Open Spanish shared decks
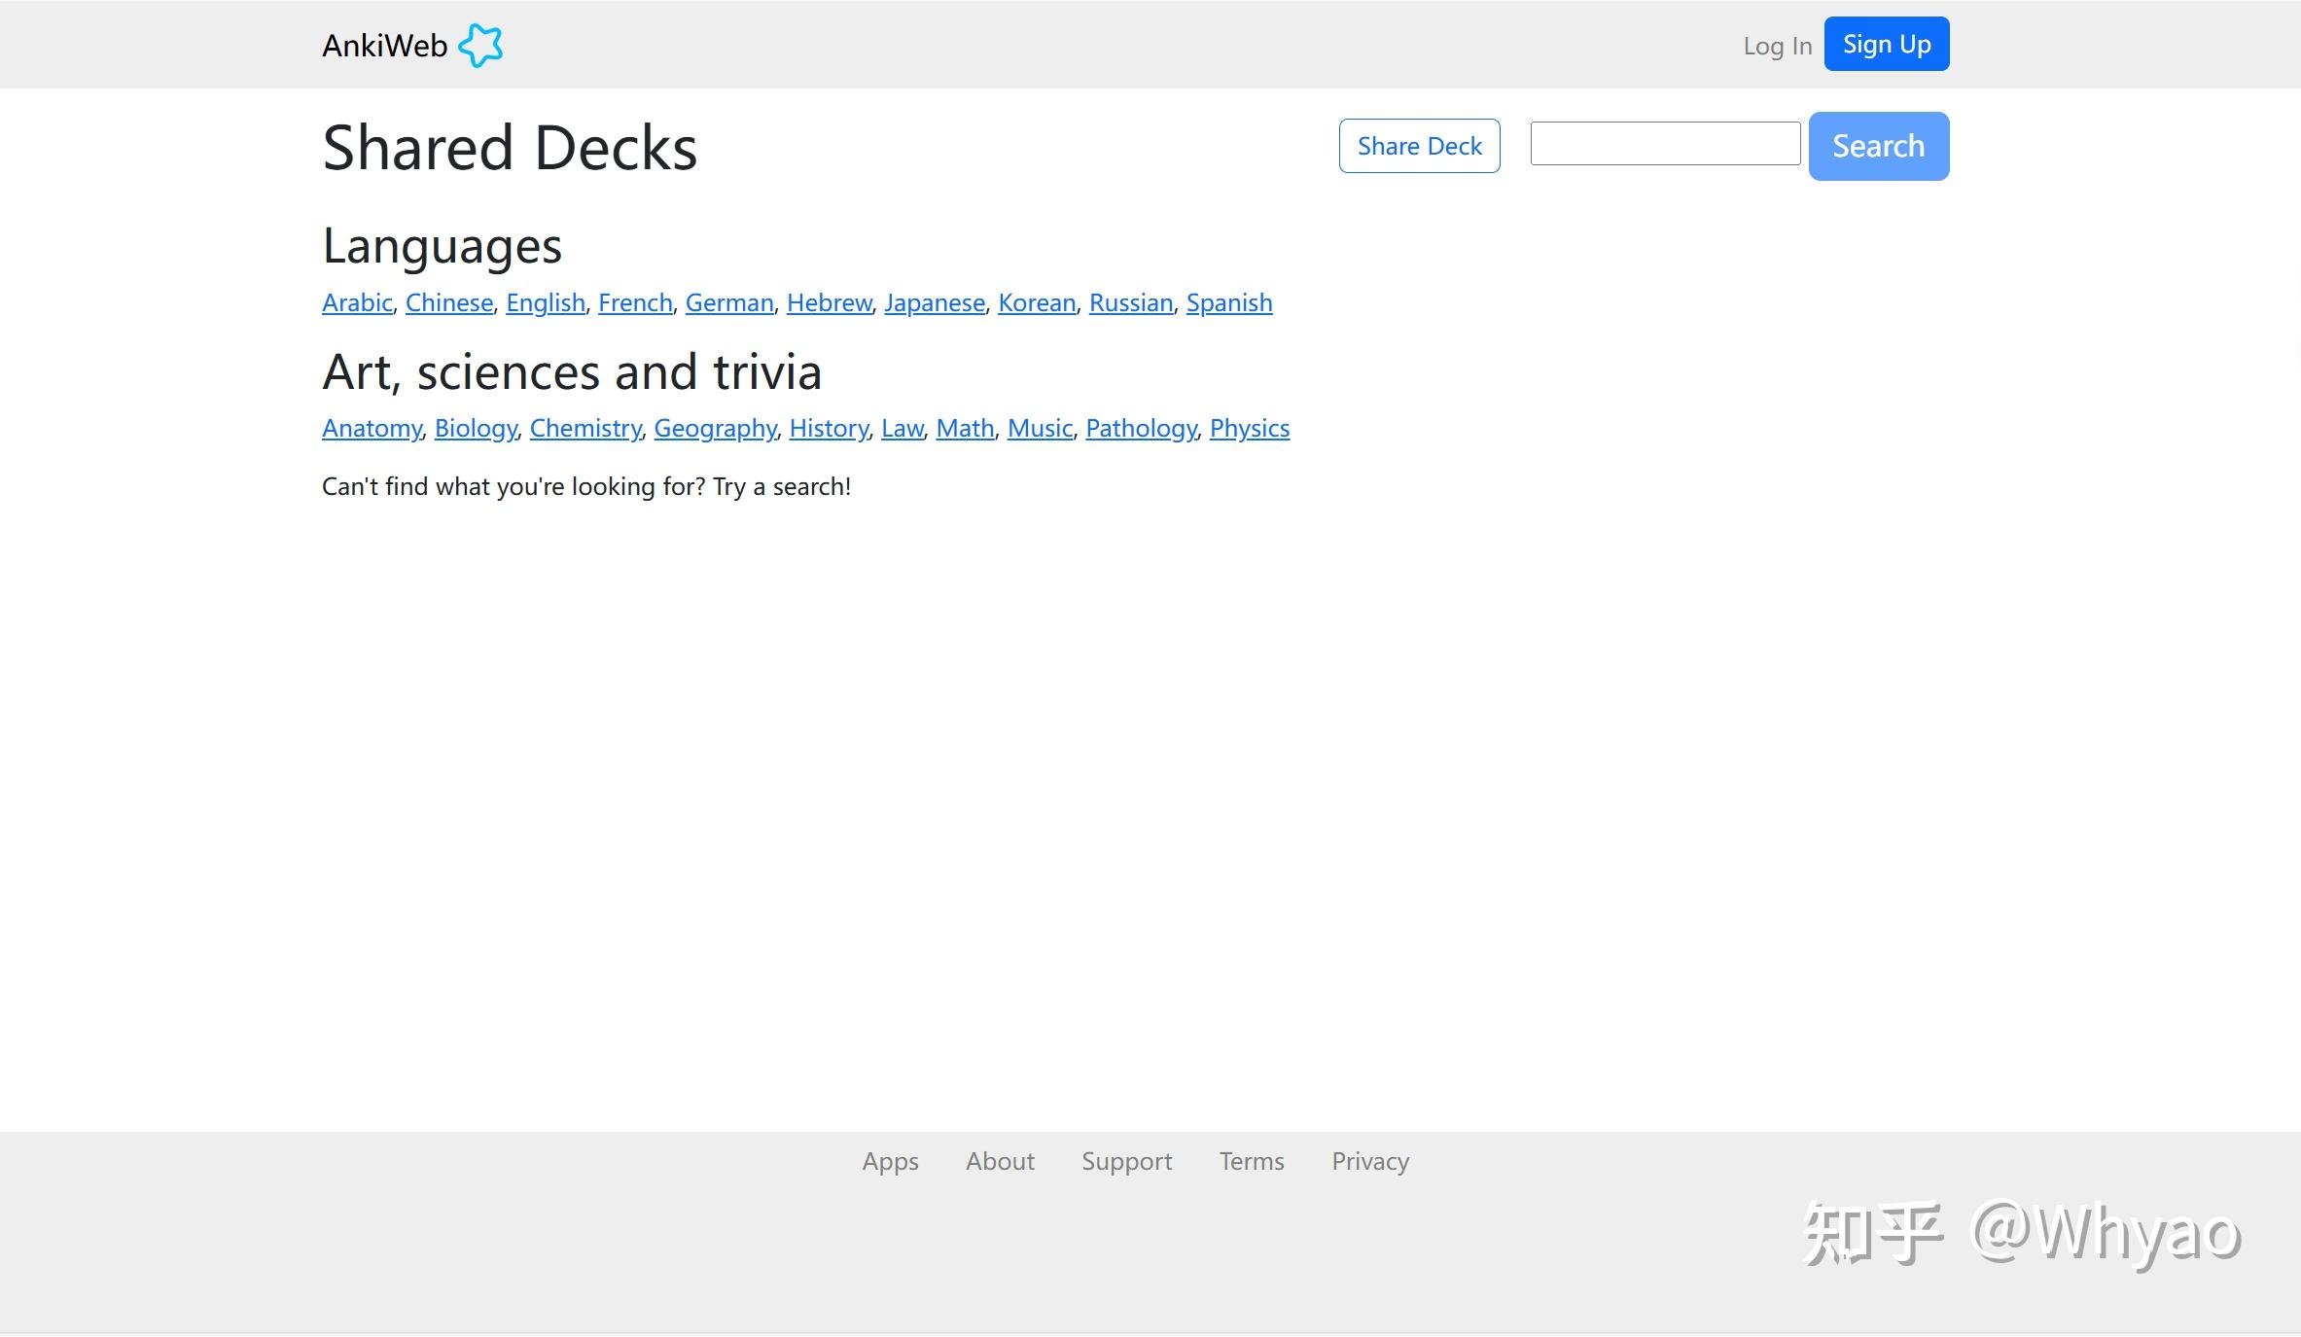This screenshot has height=1337, width=2301. coord(1228,302)
